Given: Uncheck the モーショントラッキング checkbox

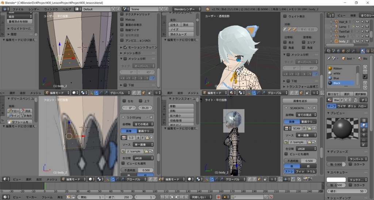Looking at the screenshot, I should coord(125,47).
